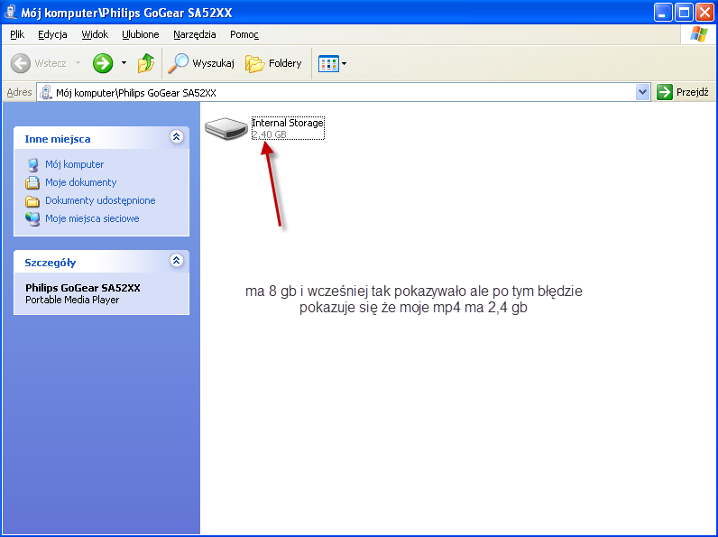The height and width of the screenshot is (537, 718).
Task: Click the Up folder icon
Action: (x=145, y=63)
